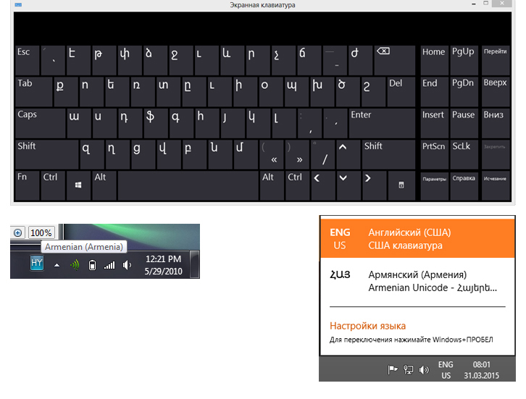Toggle the left Shift key

[x=46, y=154]
